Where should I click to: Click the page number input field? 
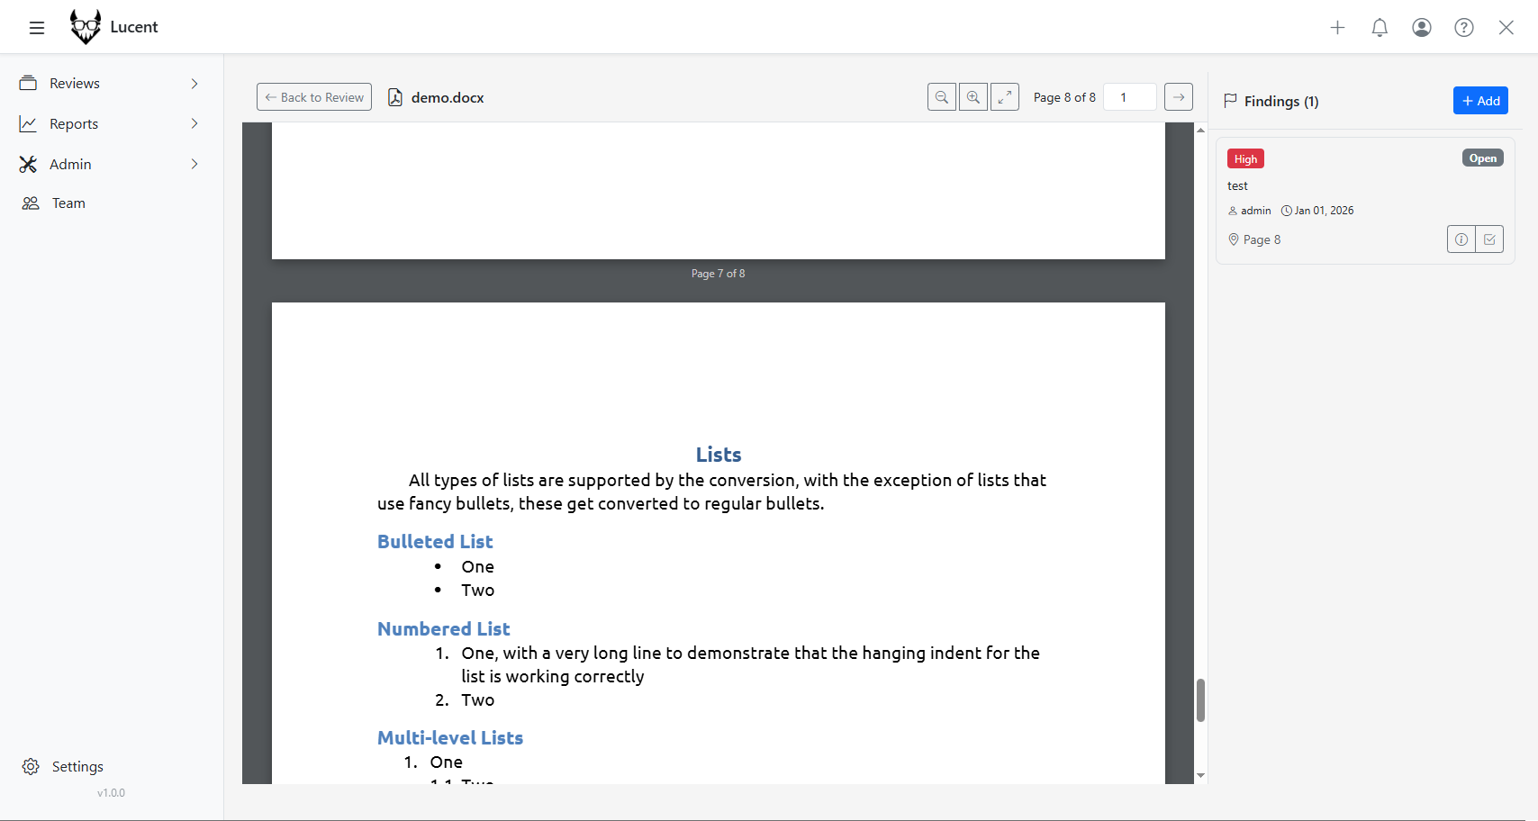pyautogui.click(x=1130, y=97)
